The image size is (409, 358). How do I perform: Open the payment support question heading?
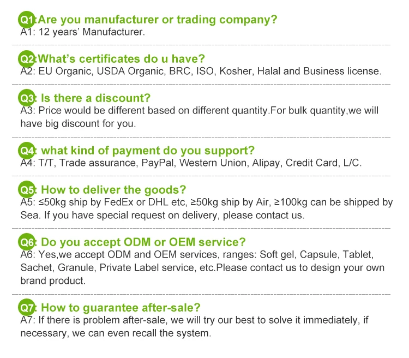pyautogui.click(x=148, y=151)
